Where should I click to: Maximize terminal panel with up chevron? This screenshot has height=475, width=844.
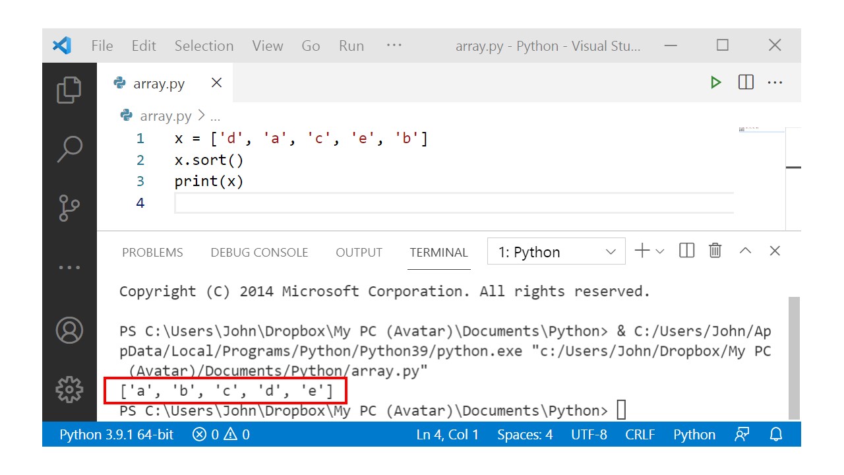[x=745, y=251]
